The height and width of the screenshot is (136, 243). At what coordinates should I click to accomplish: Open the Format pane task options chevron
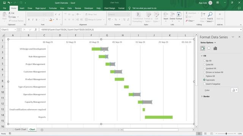233,37
